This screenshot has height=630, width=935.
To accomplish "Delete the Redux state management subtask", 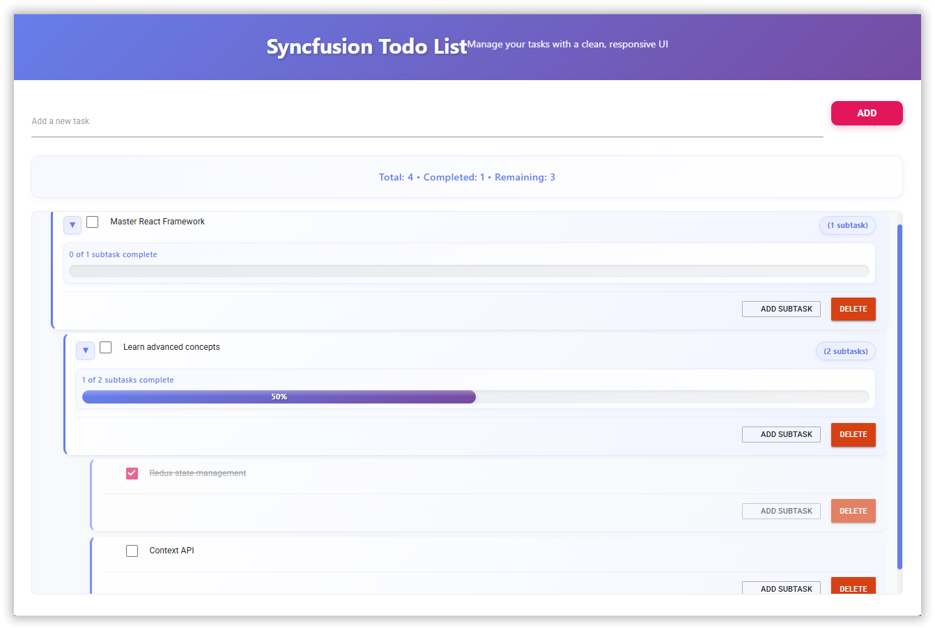I will coord(853,511).
